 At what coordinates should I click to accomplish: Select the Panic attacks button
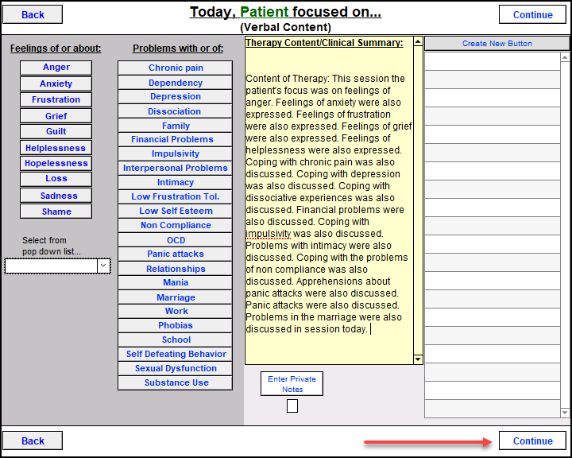[176, 254]
